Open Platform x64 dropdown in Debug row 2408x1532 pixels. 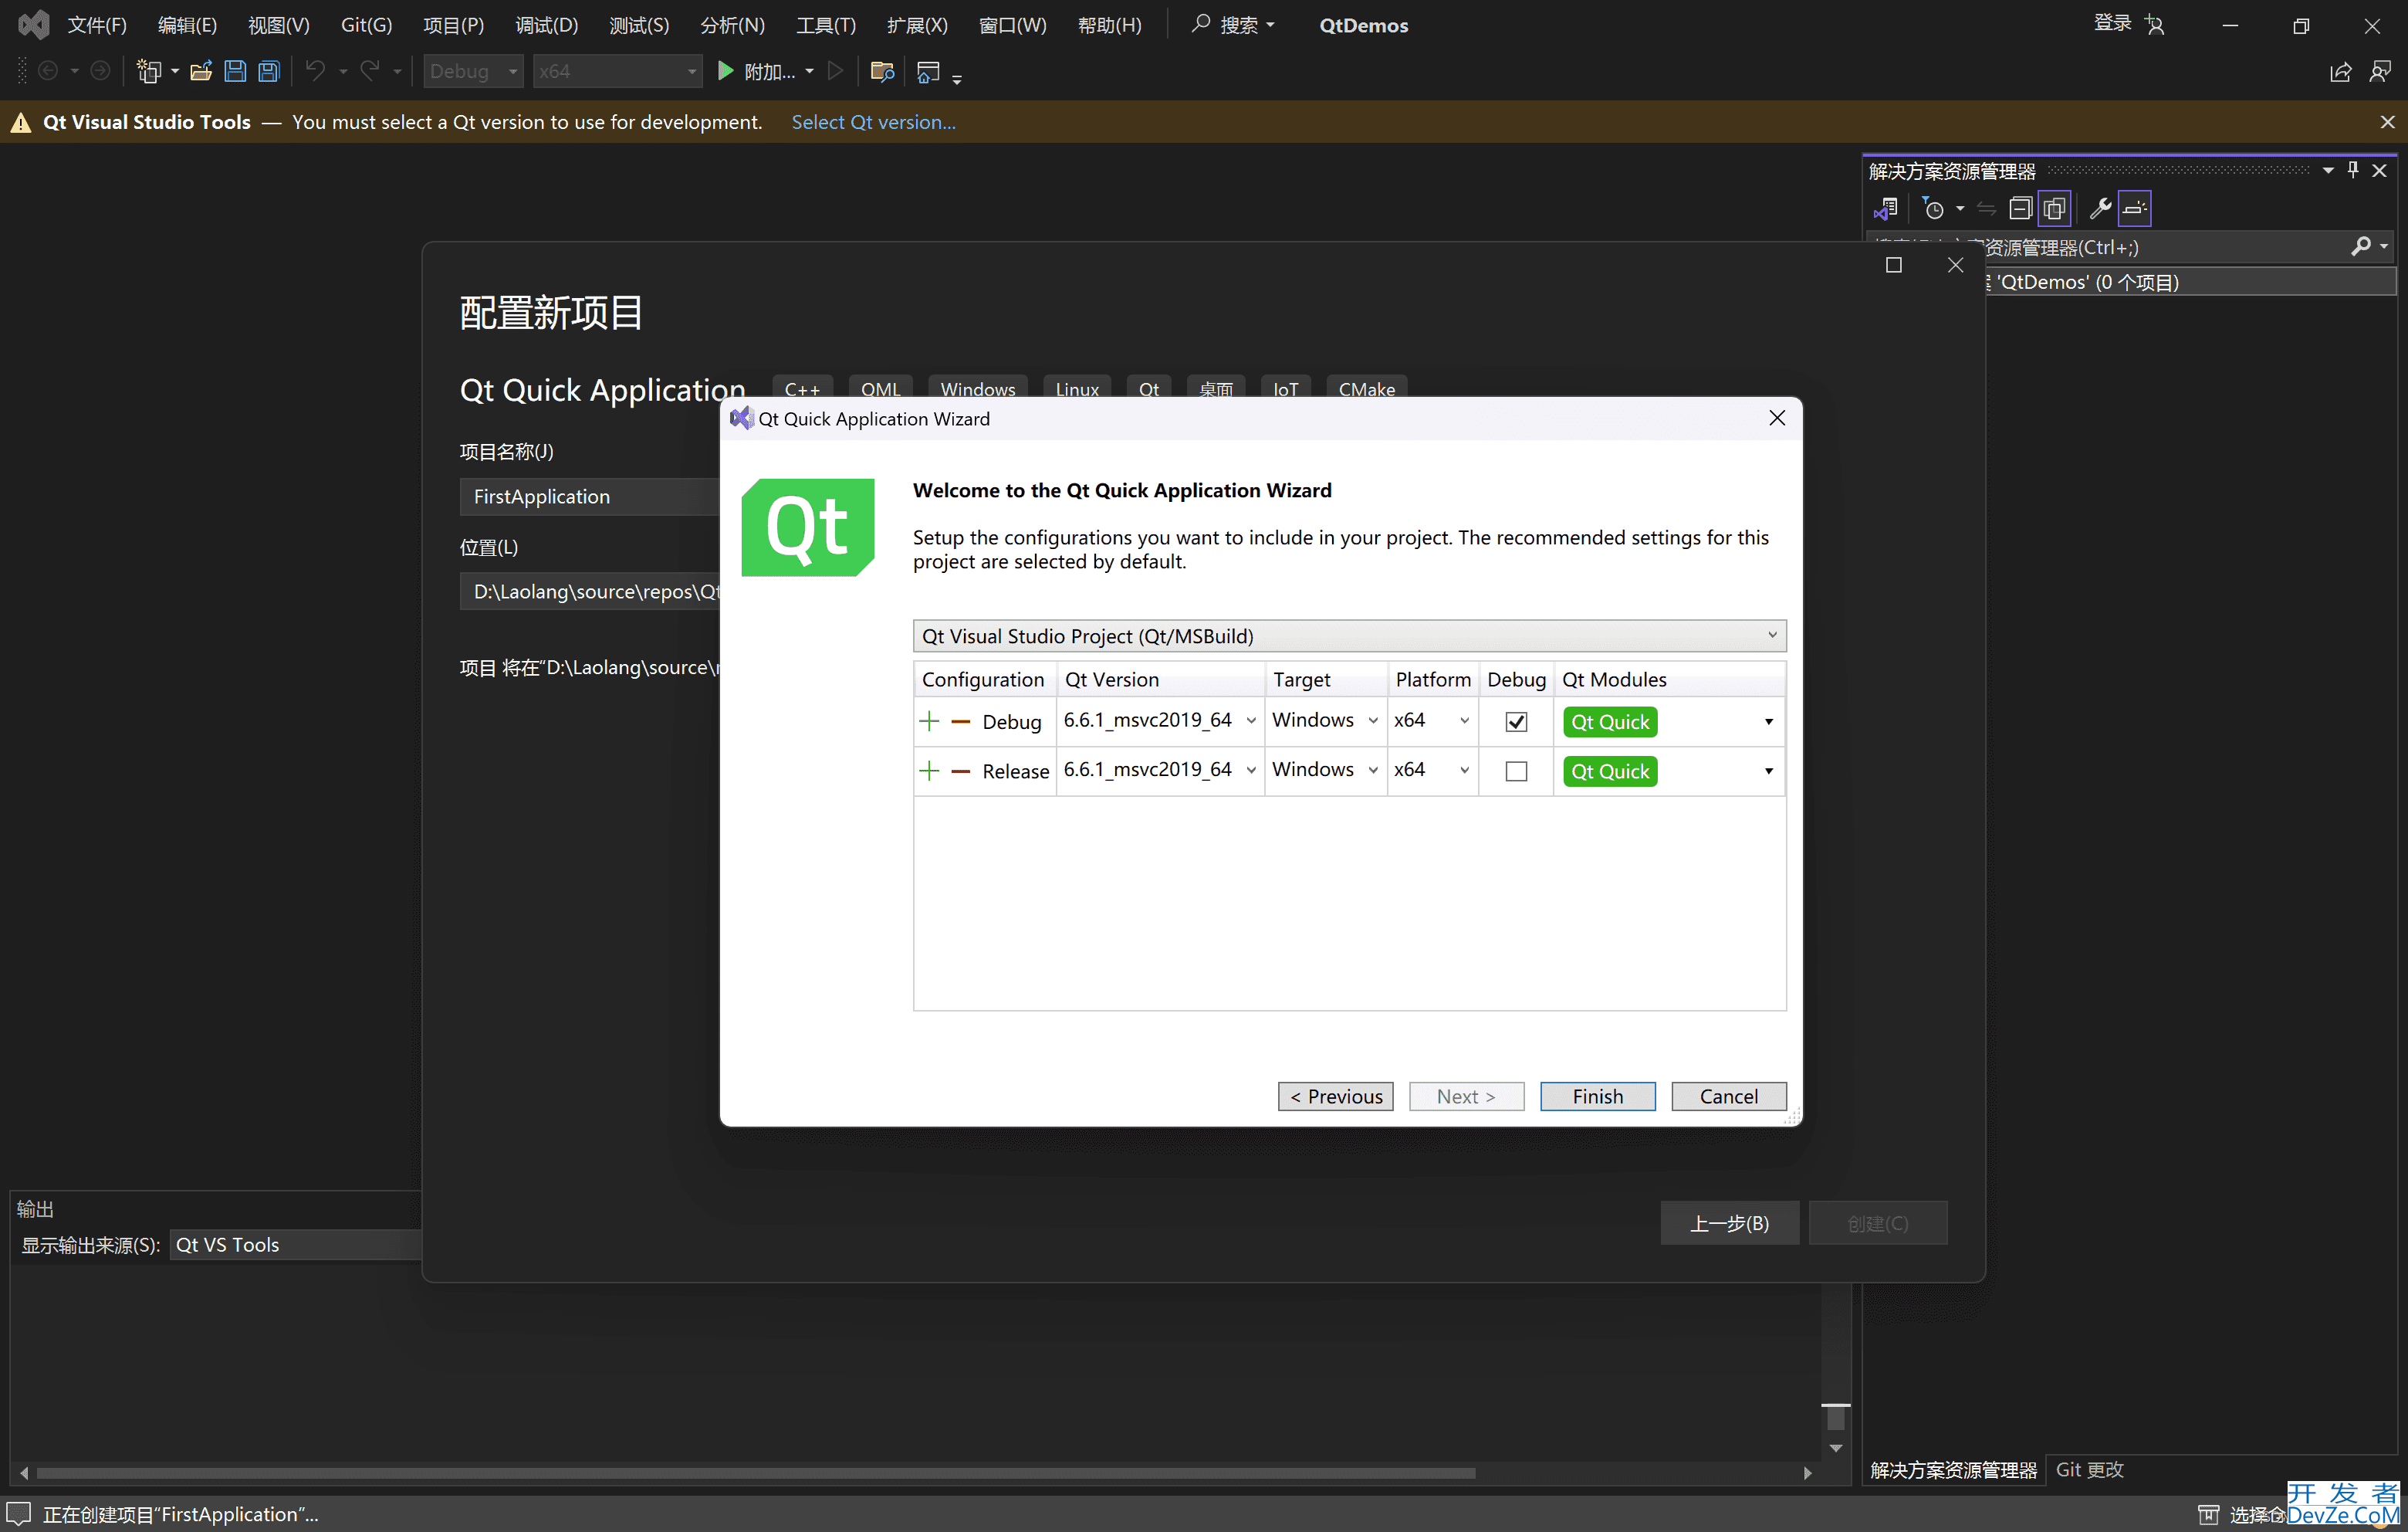1464,720
